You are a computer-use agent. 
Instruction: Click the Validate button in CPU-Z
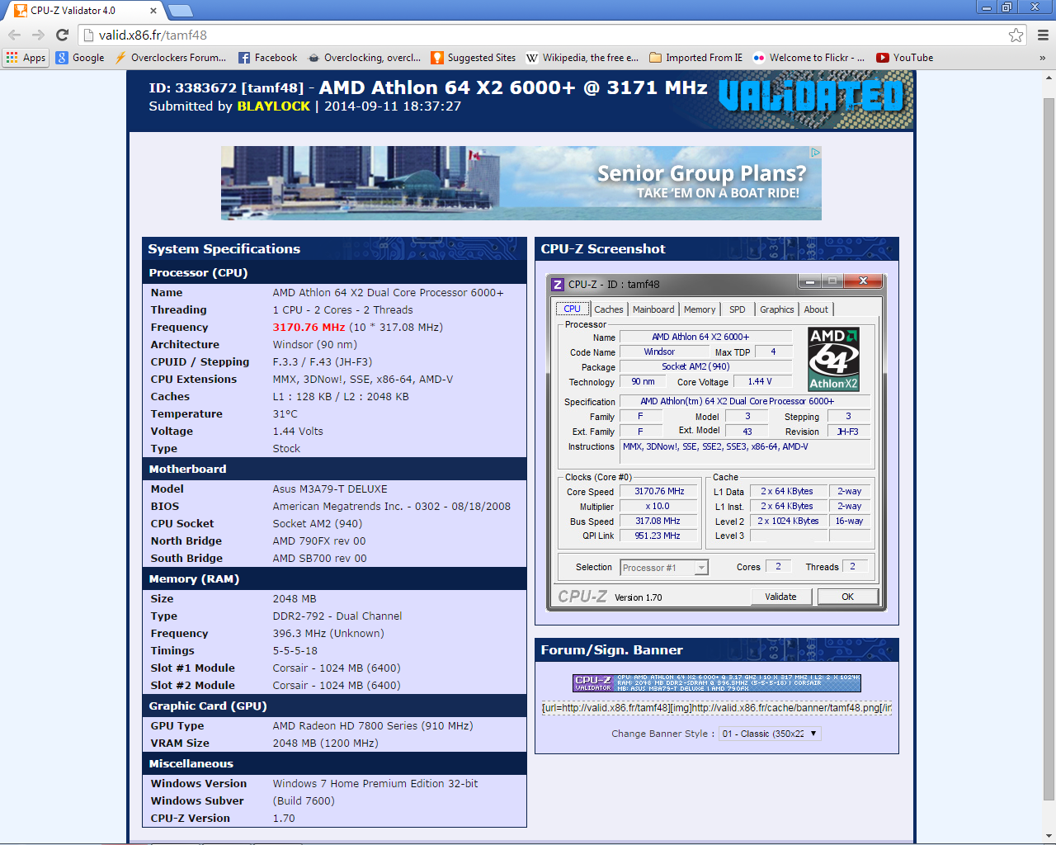(781, 597)
